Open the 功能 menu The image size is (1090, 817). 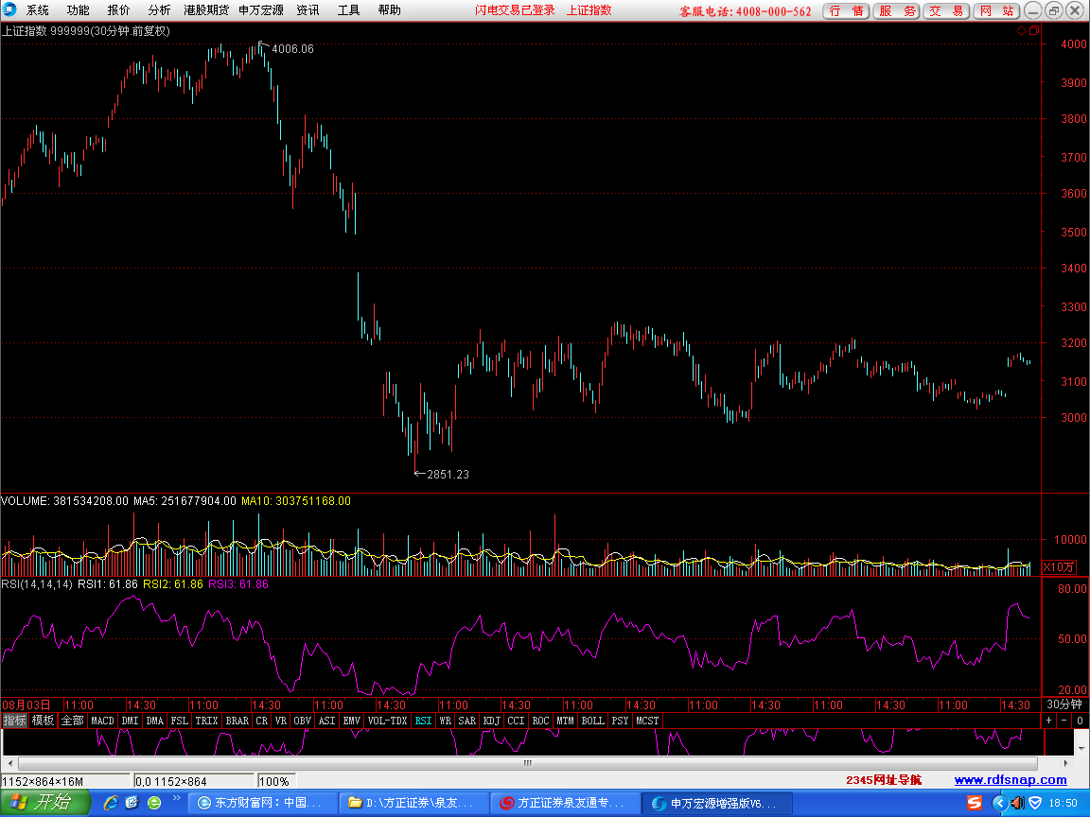coord(78,10)
